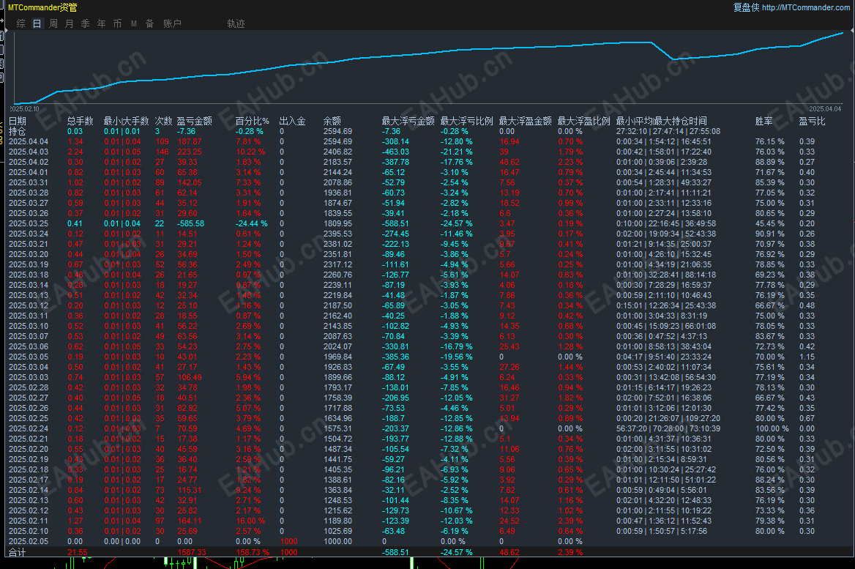The image size is (855, 569).
Task: Select the 2025.04.04 date row
Action: (29, 141)
